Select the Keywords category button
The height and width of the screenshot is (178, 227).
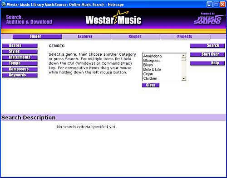tap(20, 75)
